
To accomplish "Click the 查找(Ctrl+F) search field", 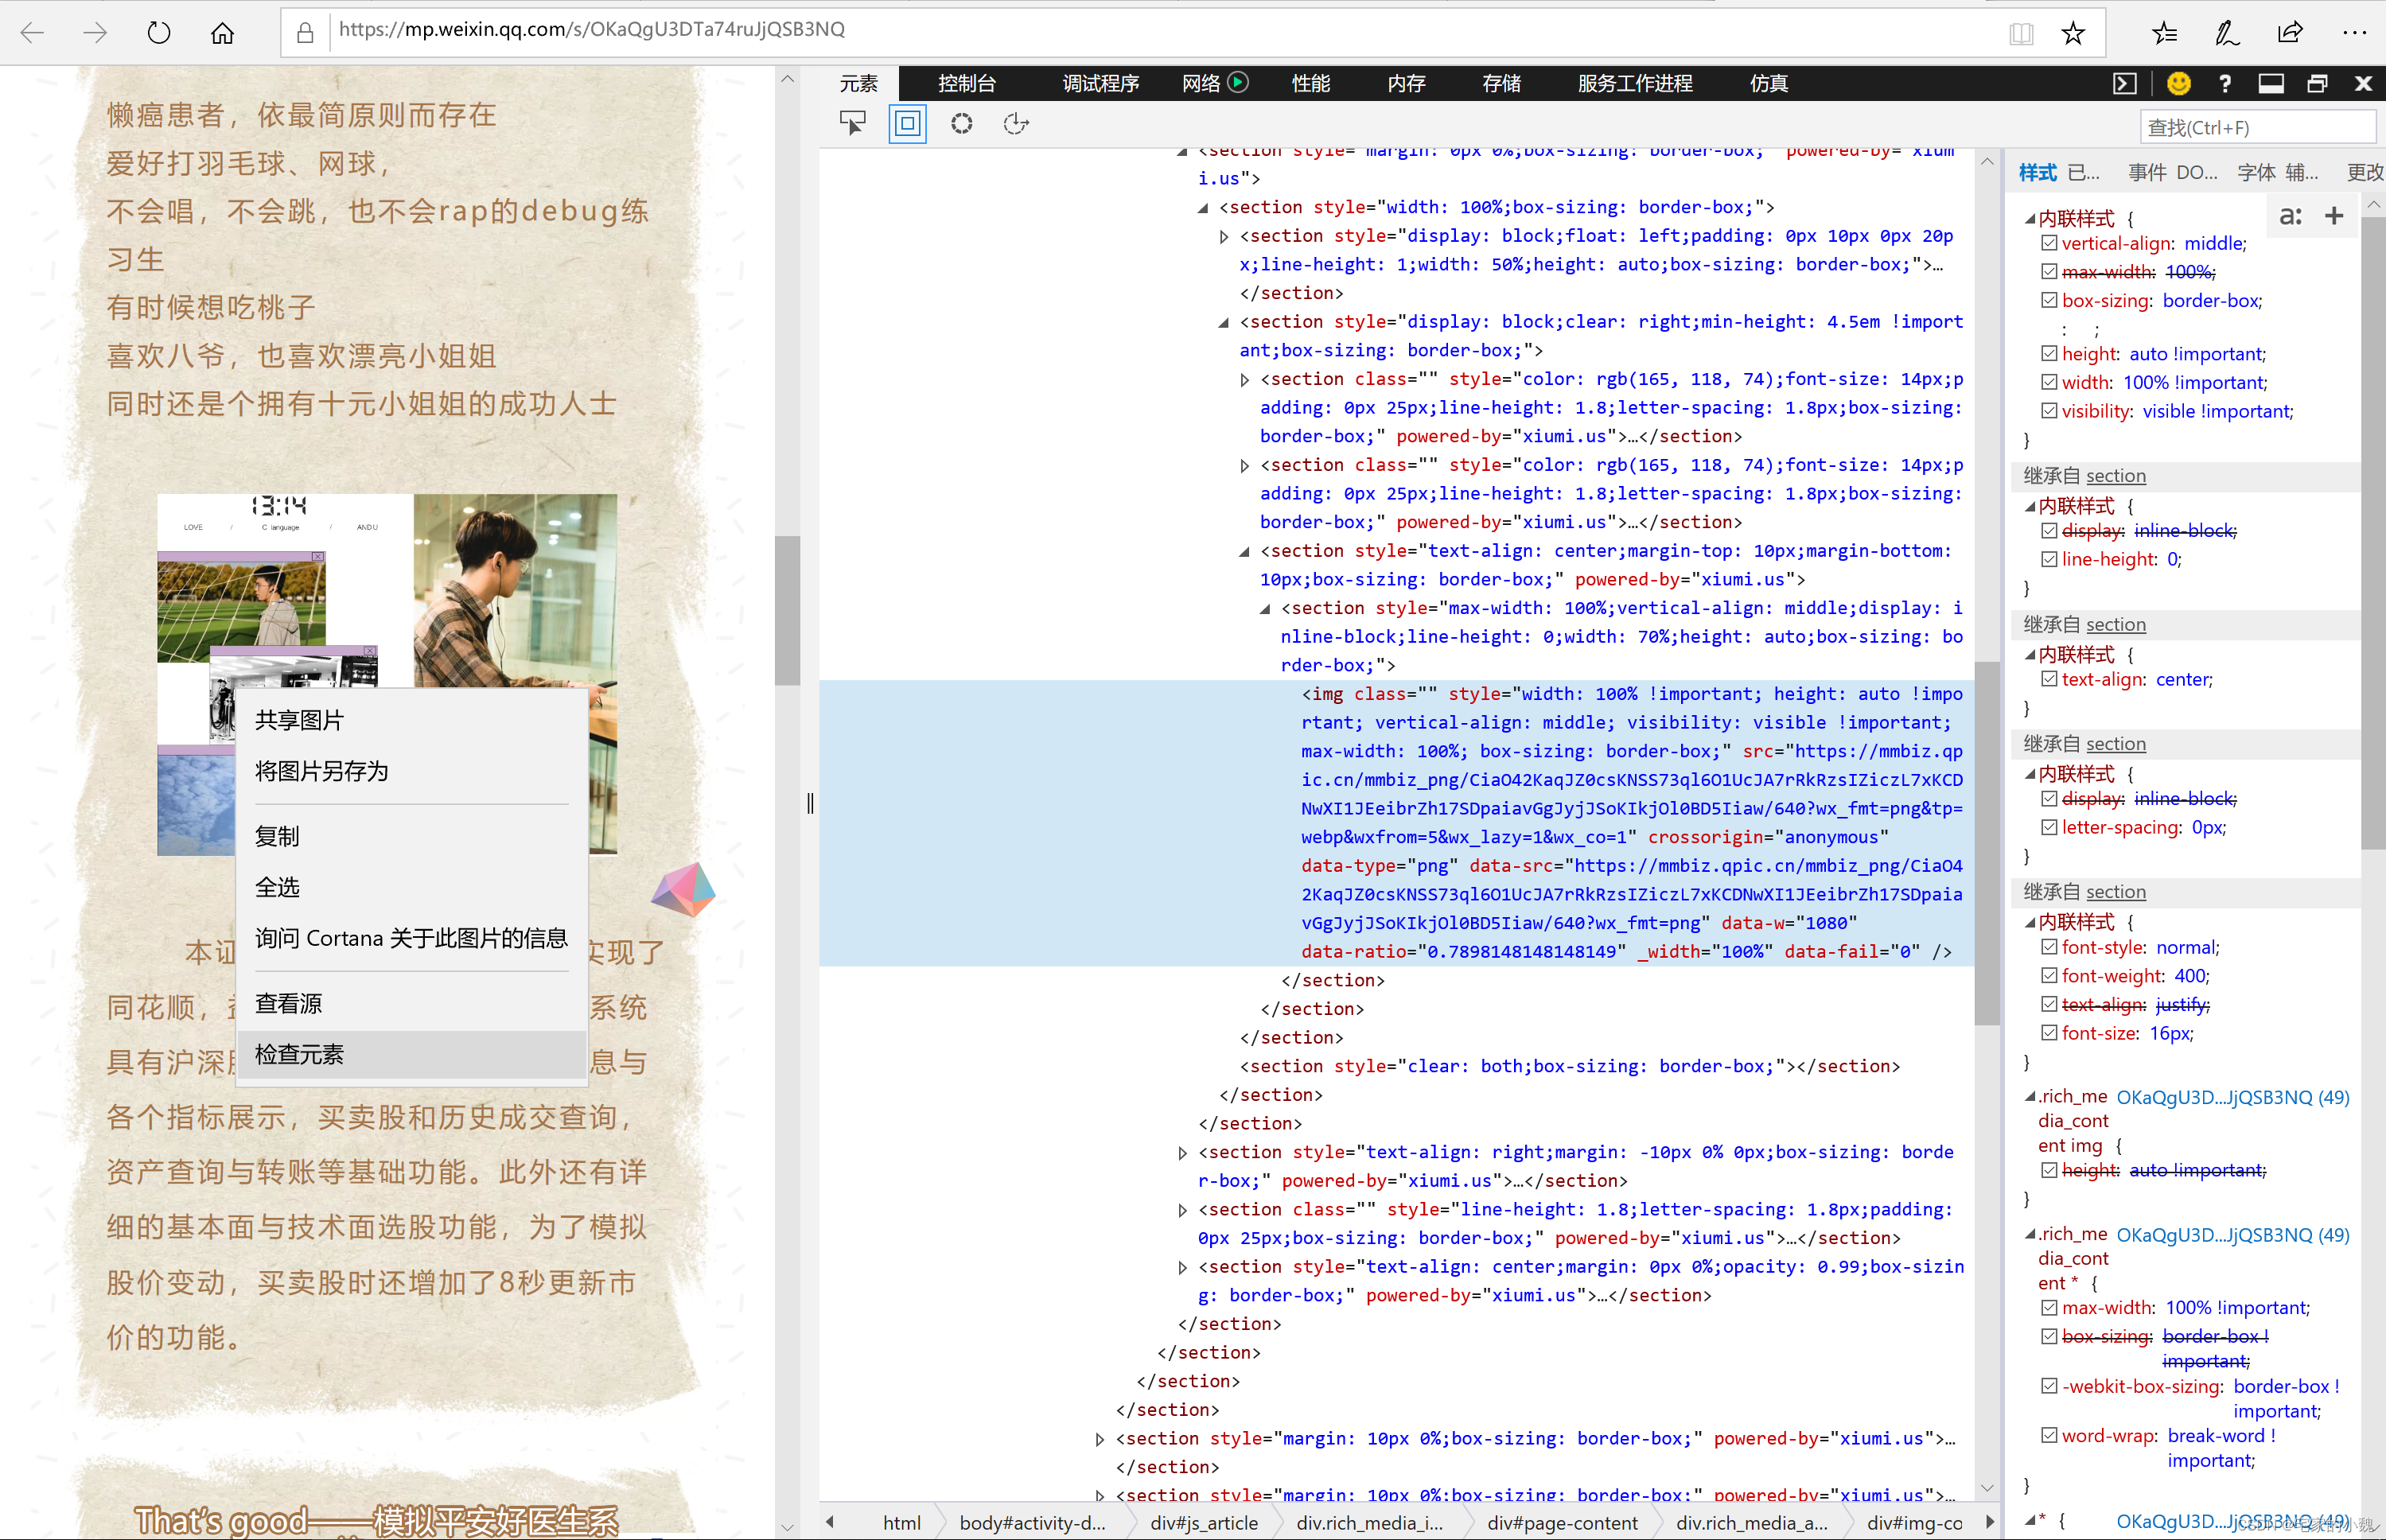I will point(2258,128).
